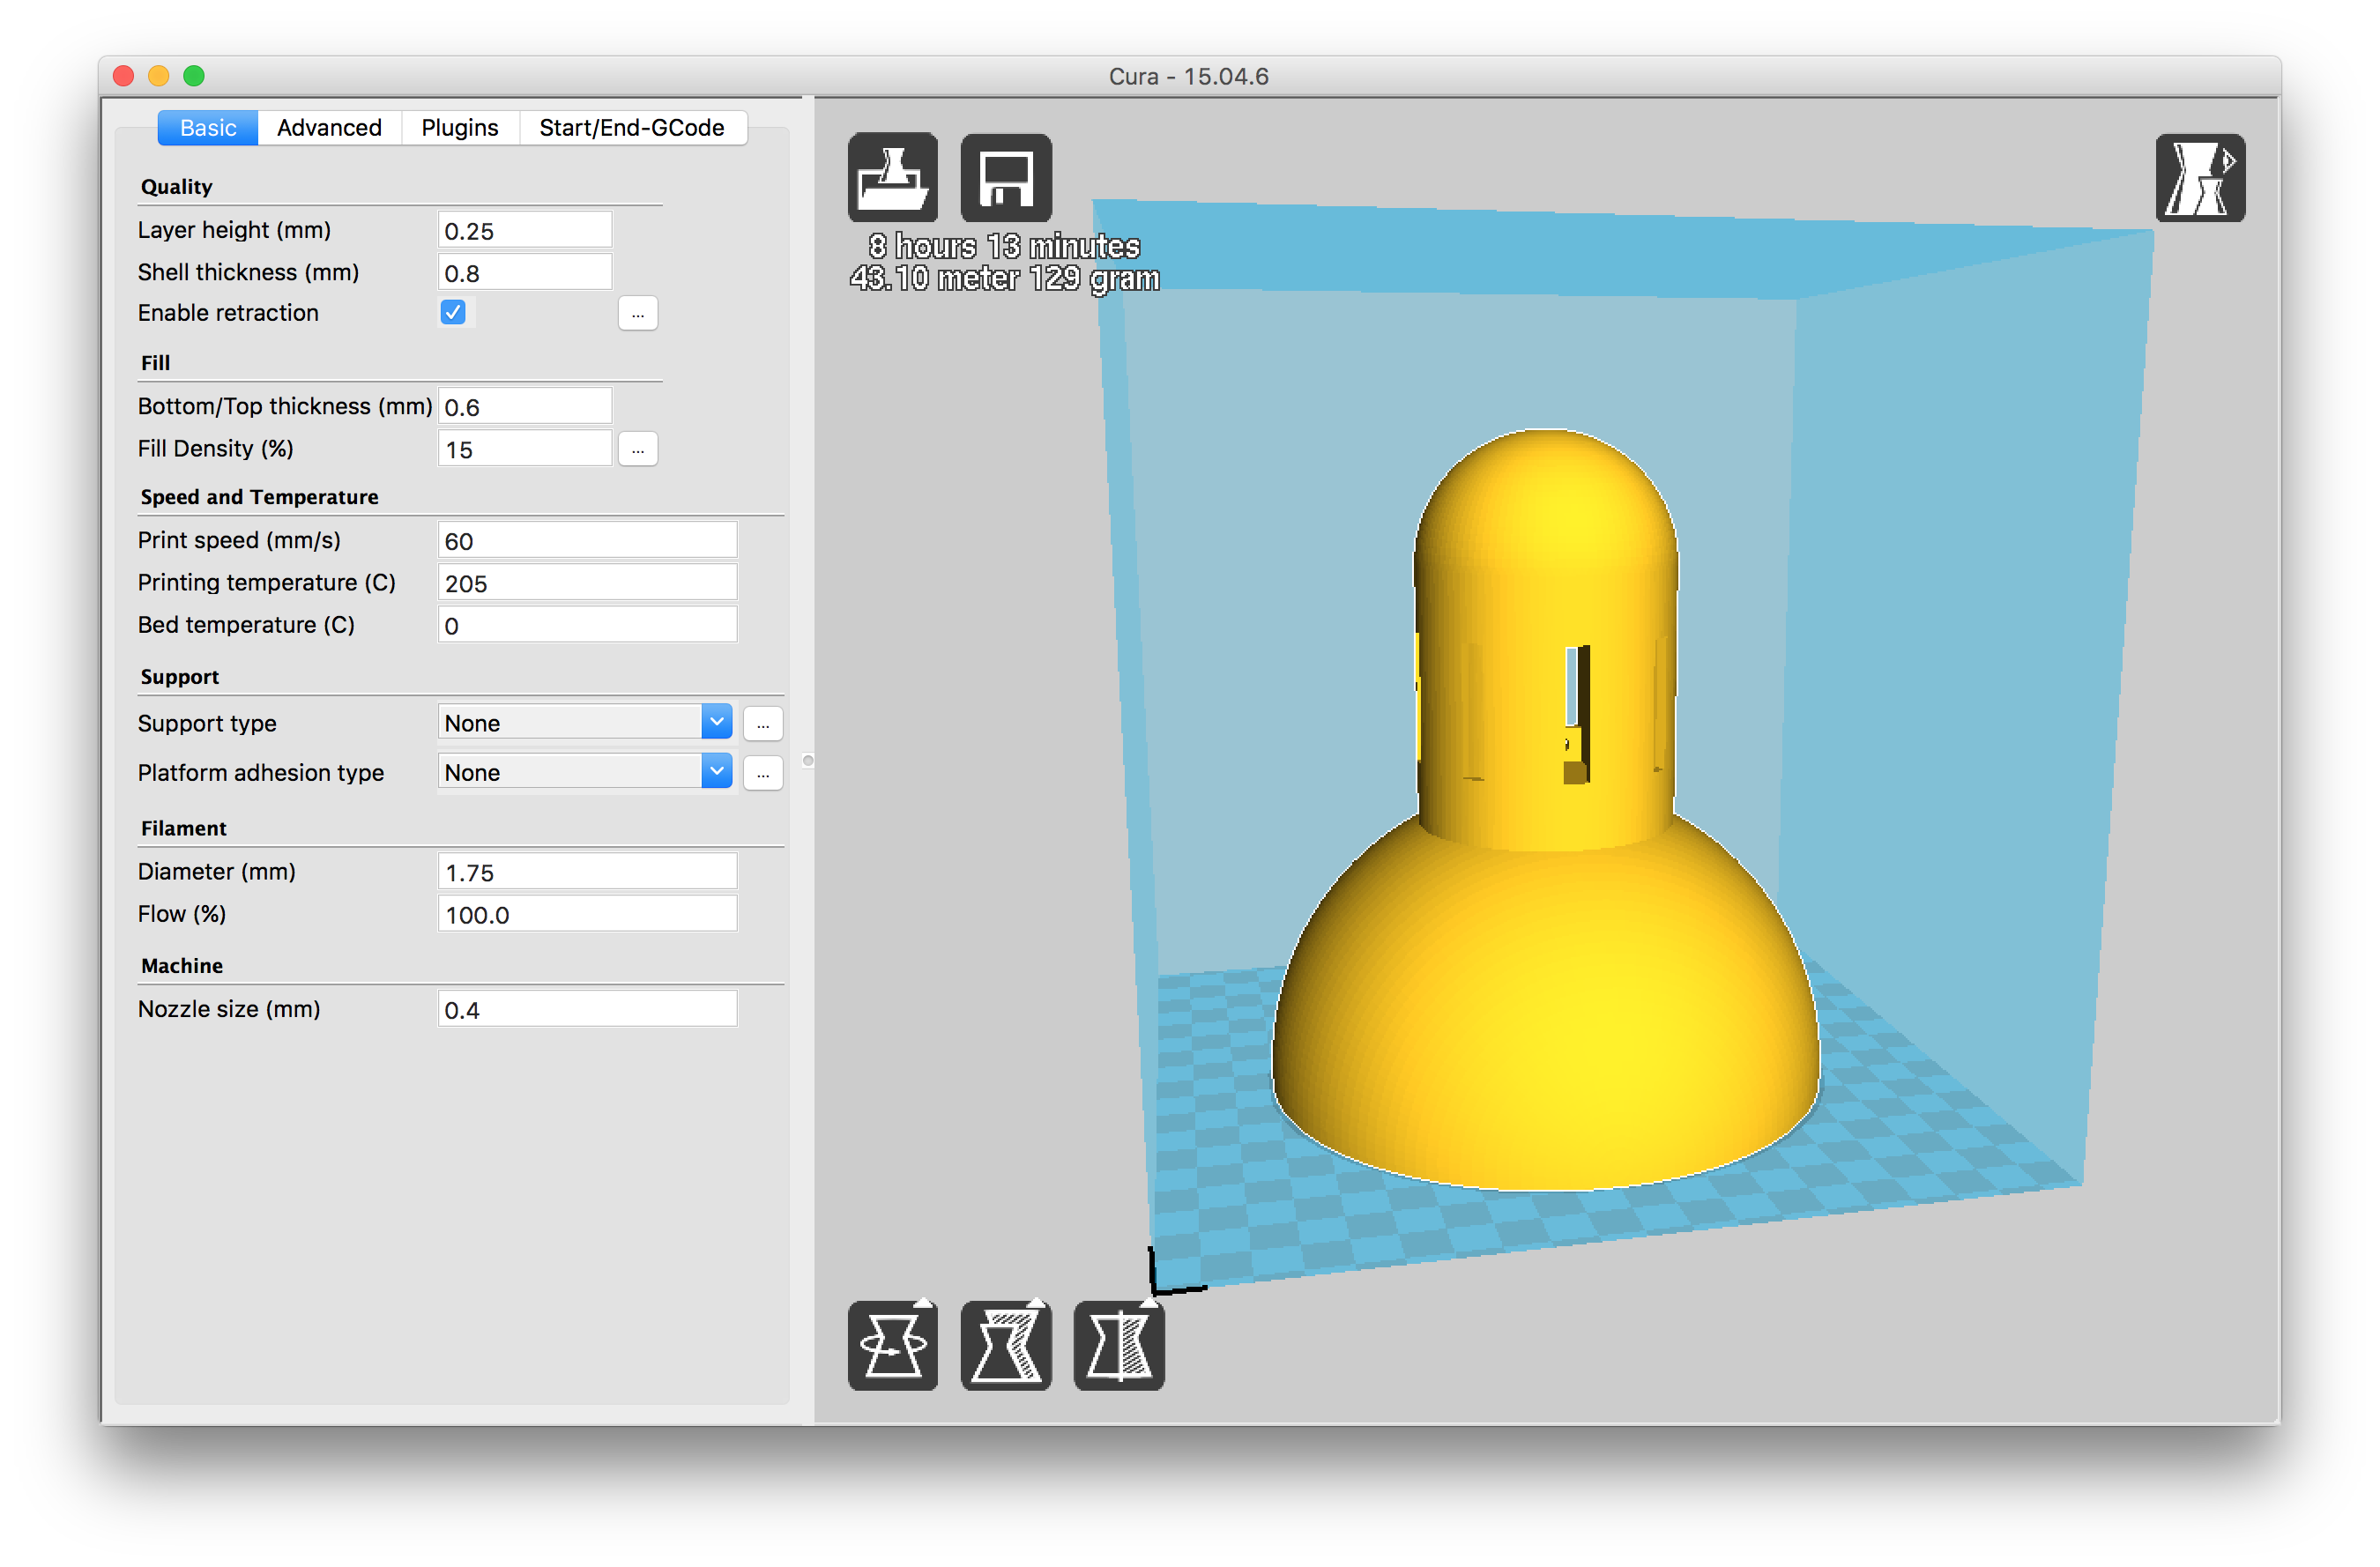Click the Bed temperature field

click(x=588, y=625)
